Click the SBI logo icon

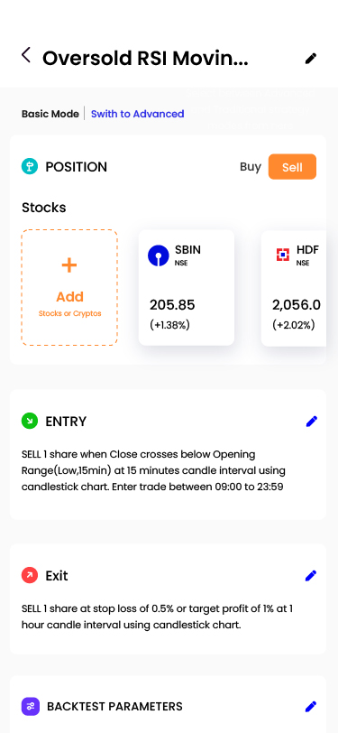pos(159,255)
